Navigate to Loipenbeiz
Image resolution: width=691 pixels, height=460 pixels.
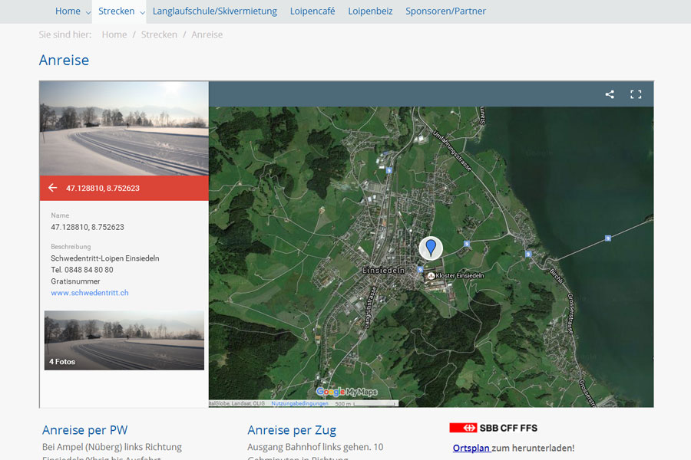click(370, 11)
